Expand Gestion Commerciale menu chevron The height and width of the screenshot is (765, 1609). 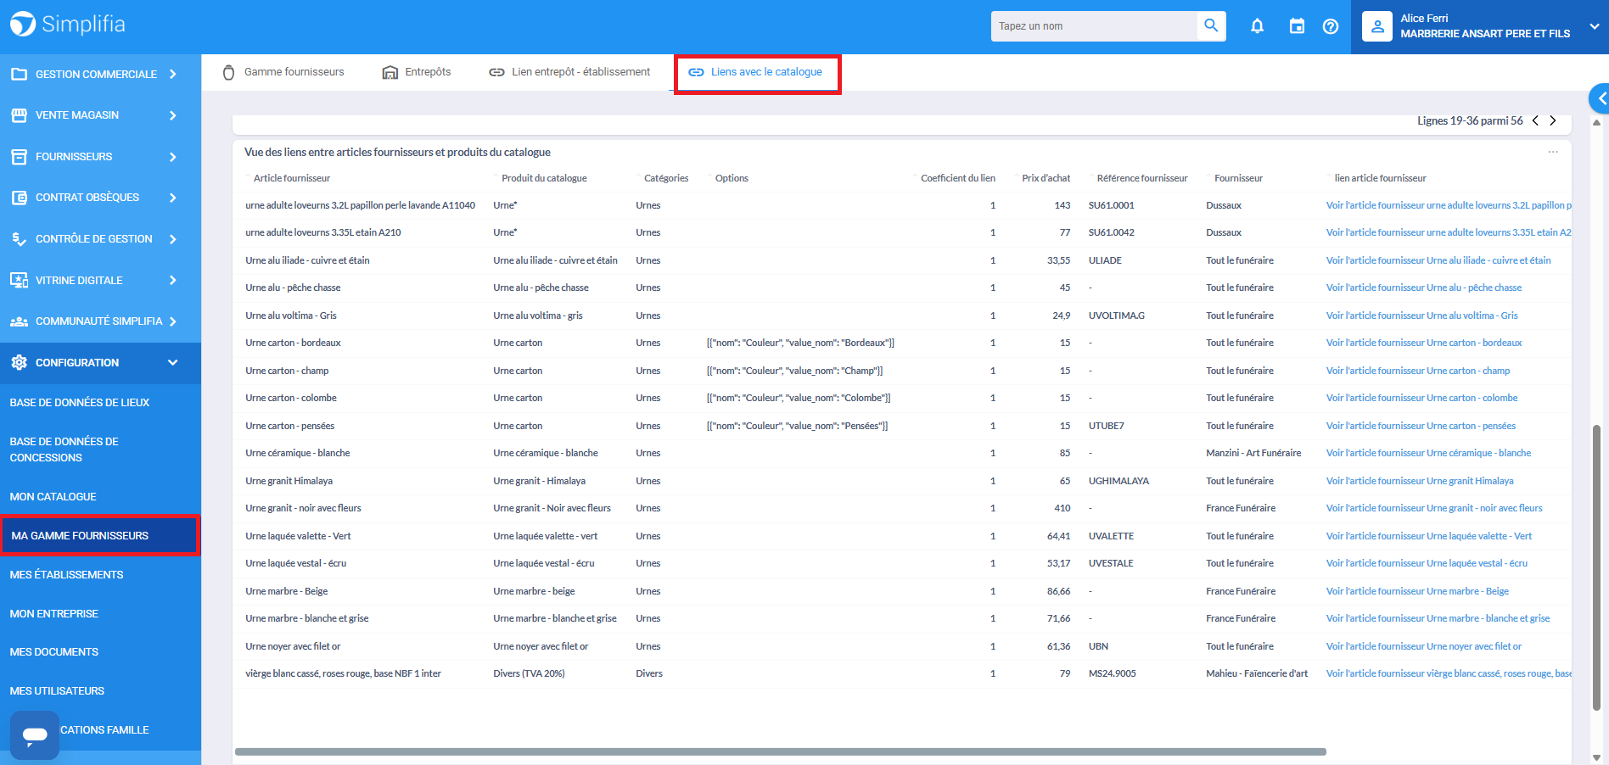point(173,74)
